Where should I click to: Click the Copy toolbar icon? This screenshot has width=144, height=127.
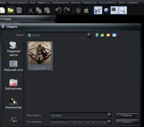tap(39, 10)
